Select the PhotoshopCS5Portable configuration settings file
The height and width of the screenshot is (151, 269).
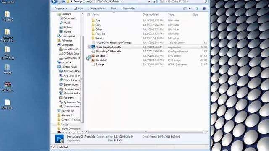(108, 51)
